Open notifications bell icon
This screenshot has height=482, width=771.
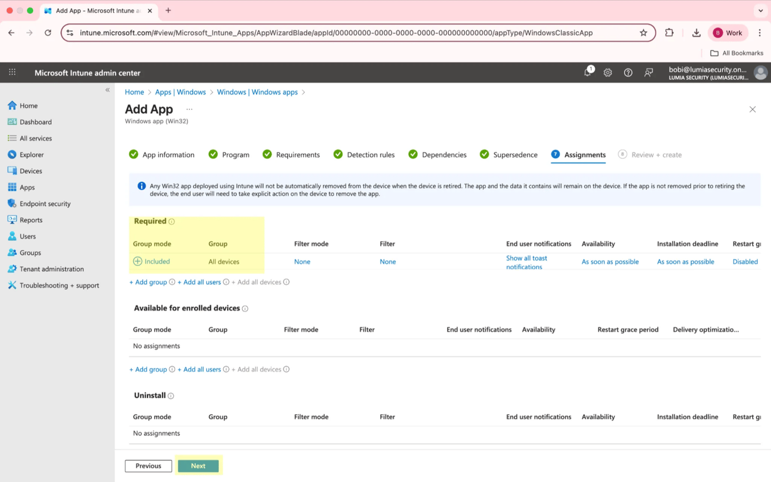tap(588, 72)
